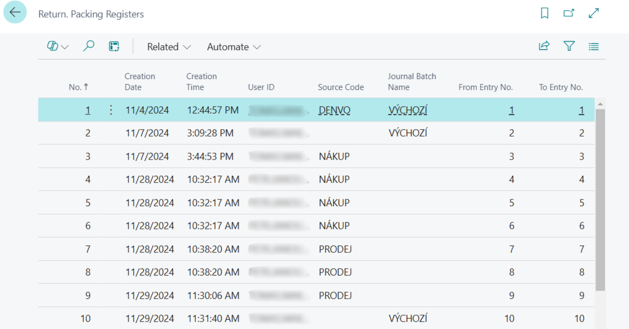629x329 pixels.
Task: Click VÝCHOZÍ journal batch link in row 1
Action: point(407,110)
